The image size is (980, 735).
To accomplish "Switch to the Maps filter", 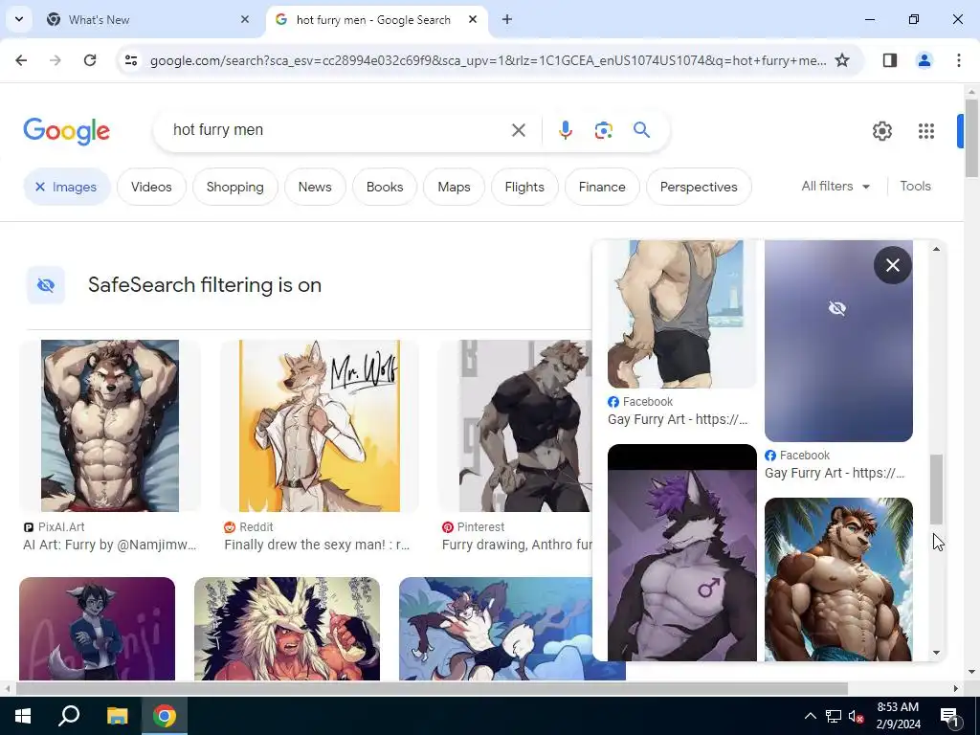I will click(x=454, y=187).
